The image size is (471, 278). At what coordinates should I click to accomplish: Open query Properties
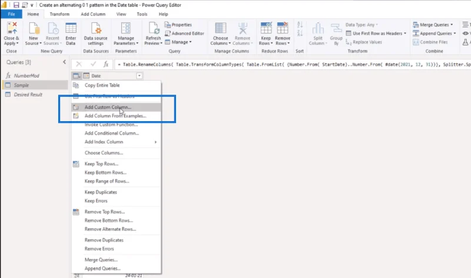coord(178,25)
